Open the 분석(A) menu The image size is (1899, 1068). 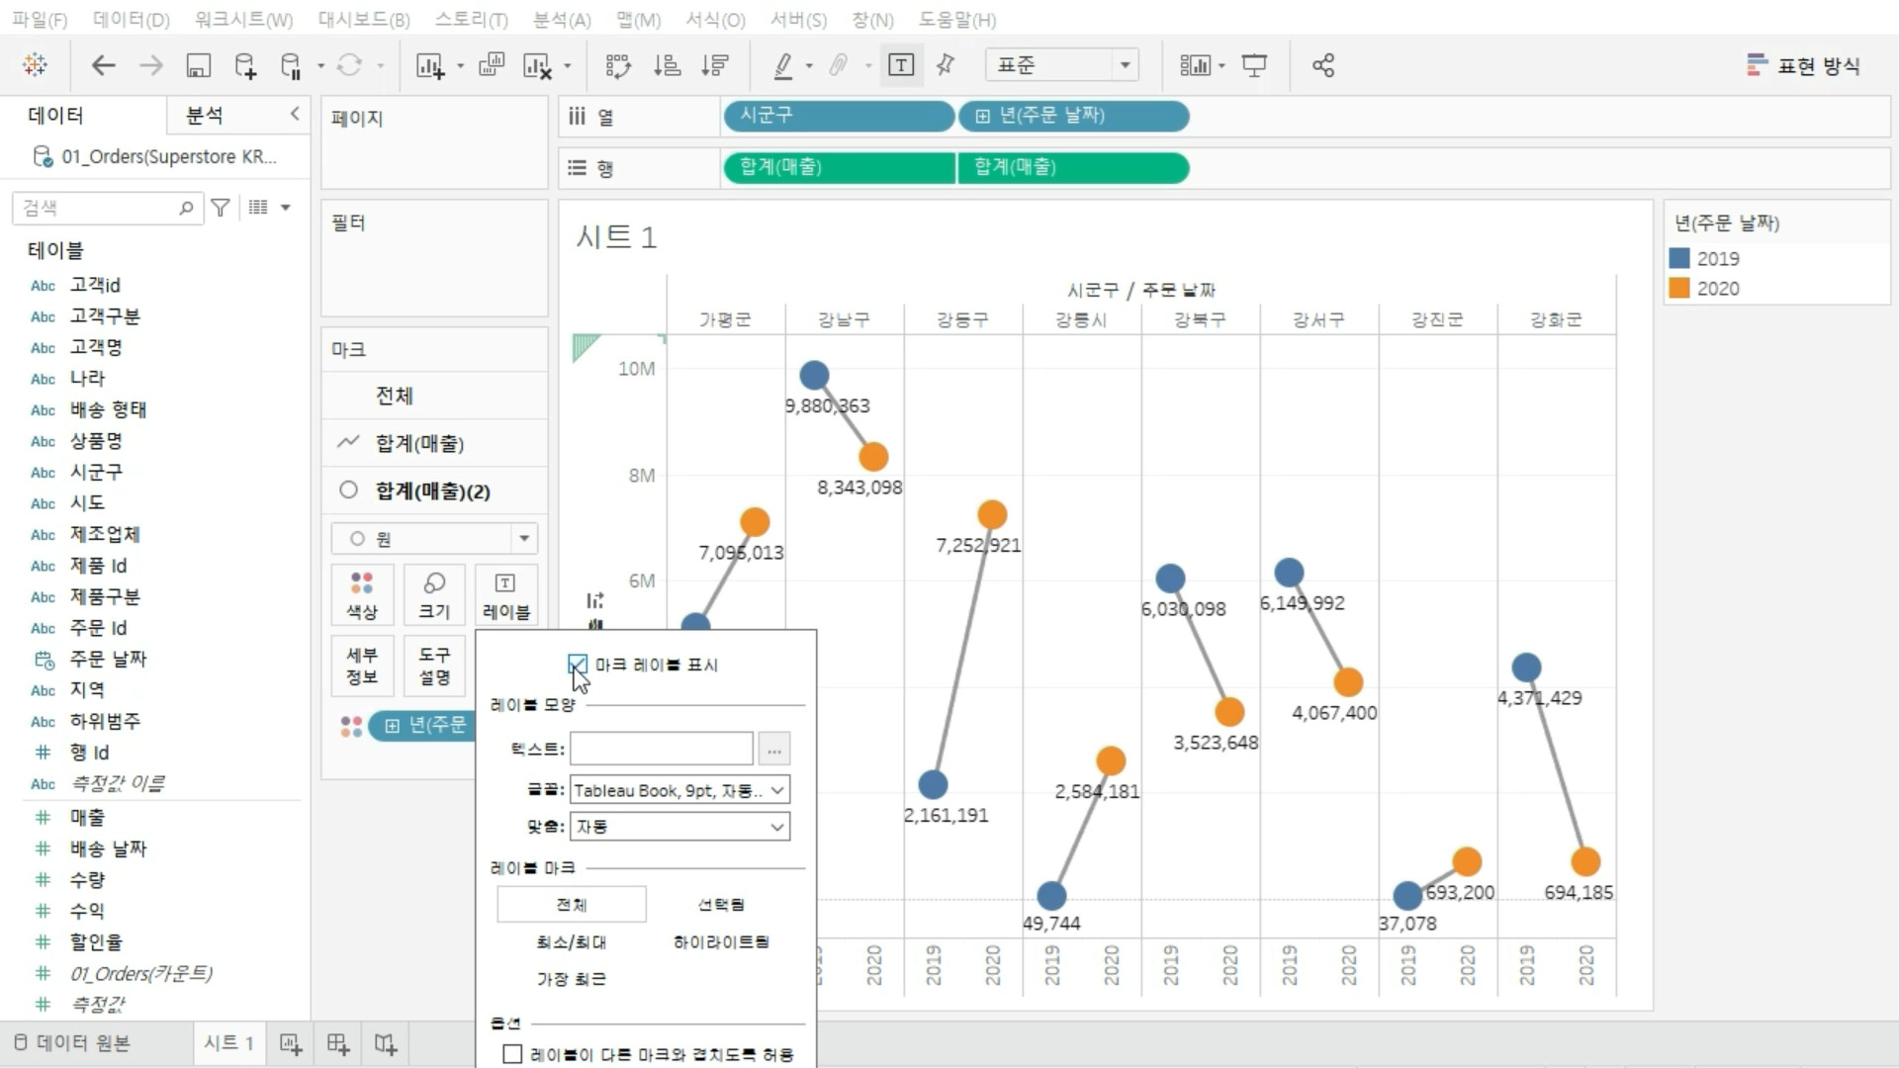point(561,20)
